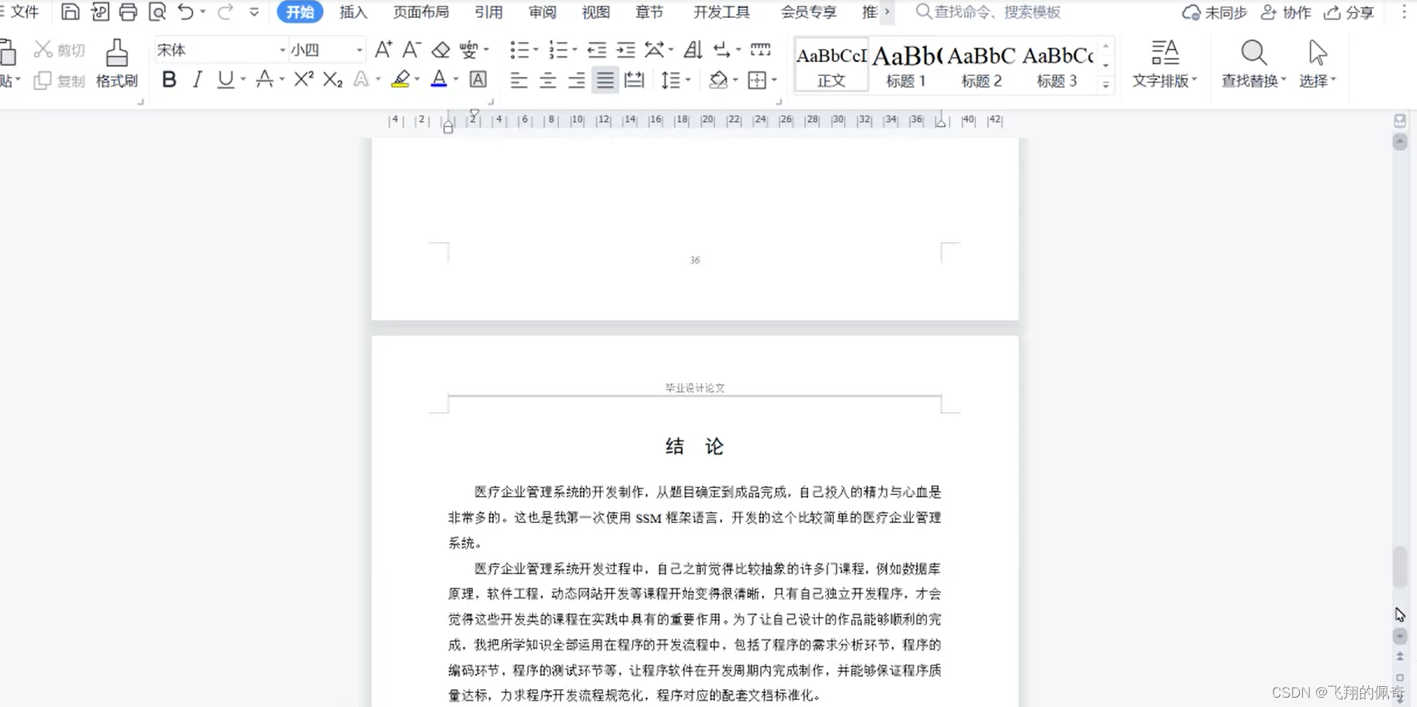The image size is (1417, 707).
Task: Toggle Italic formatting
Action: (x=197, y=79)
